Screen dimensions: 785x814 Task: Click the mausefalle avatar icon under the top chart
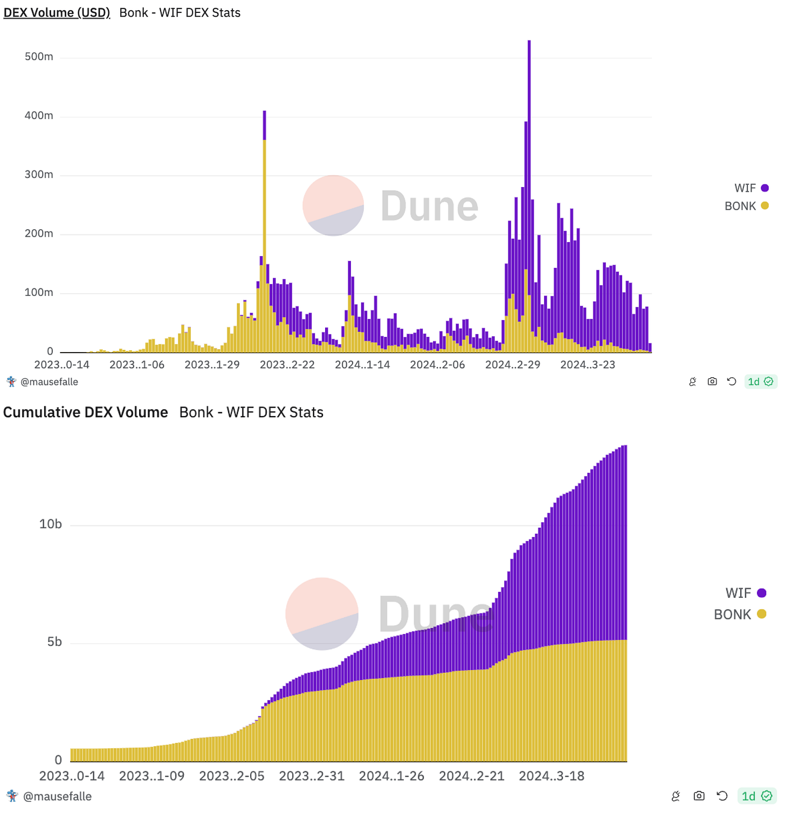[x=11, y=382]
